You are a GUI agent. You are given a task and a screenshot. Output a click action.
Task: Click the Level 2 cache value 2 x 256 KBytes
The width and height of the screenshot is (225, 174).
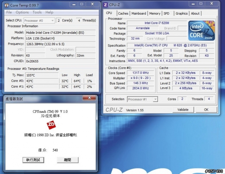pos(186,83)
